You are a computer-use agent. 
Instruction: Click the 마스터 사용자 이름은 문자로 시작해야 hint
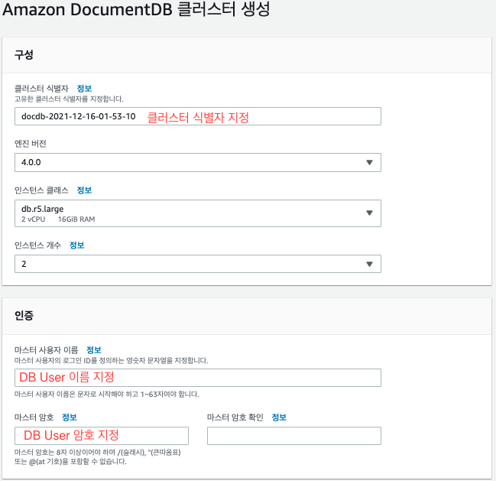tap(106, 395)
